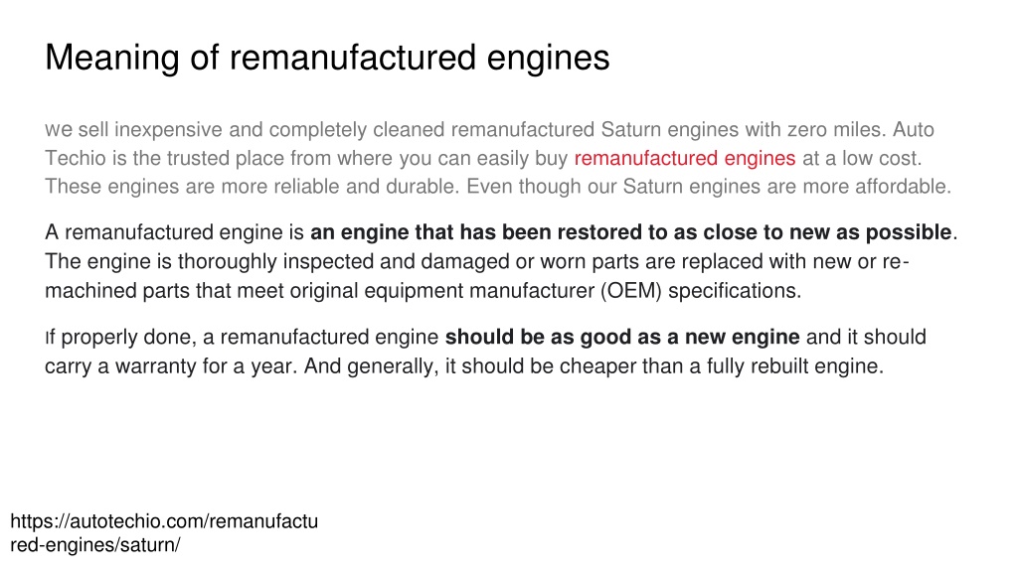
Task: Click the phrase "carry a warranty for a year"
Action: click(x=171, y=366)
